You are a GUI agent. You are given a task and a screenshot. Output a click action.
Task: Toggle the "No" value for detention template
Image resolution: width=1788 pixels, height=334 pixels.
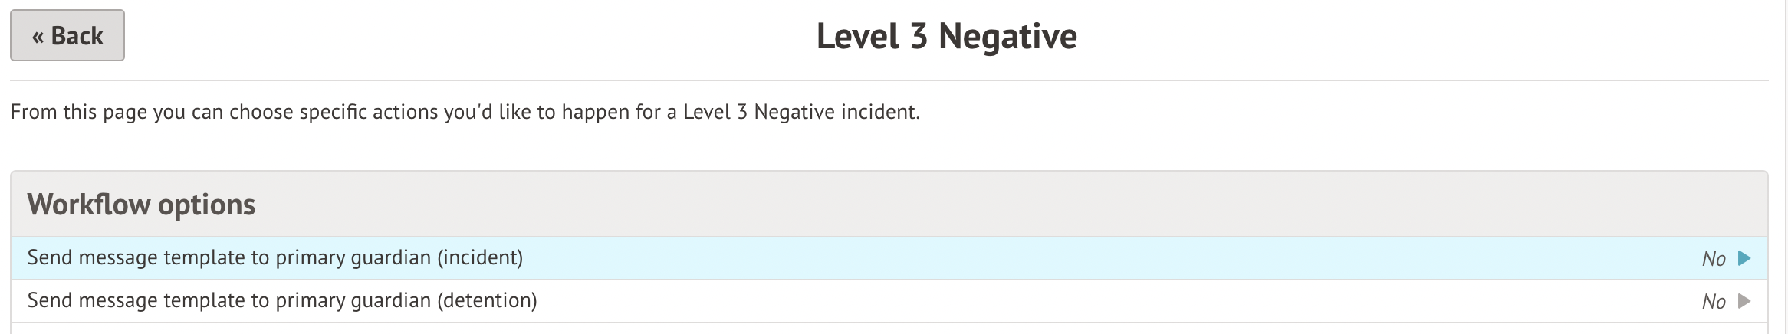[x=1713, y=302]
